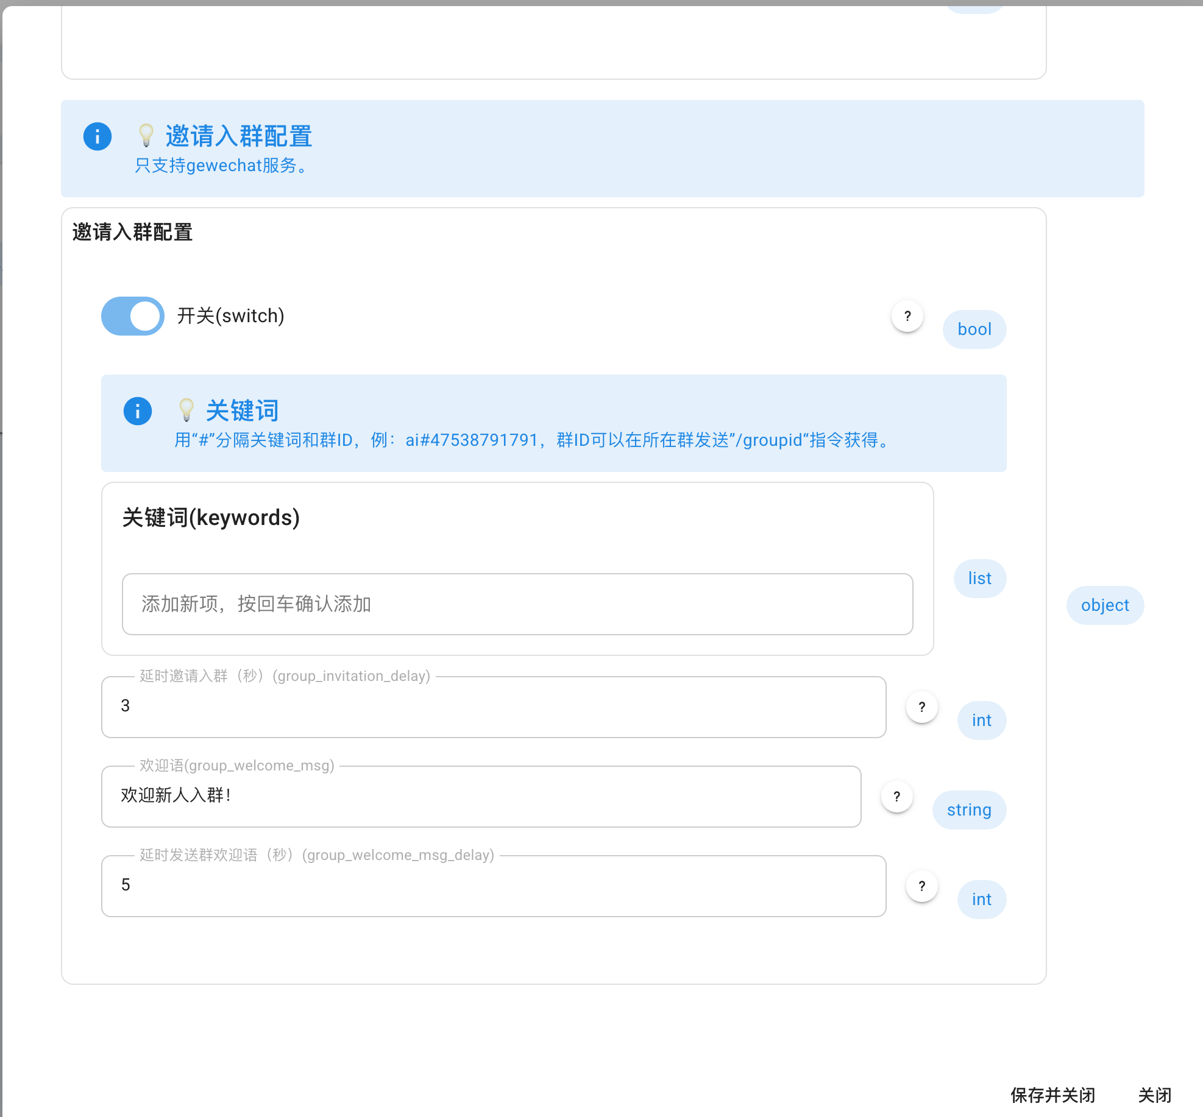Click help icon for group invitation delay
Screen dimensions: 1203x1117
click(x=921, y=707)
